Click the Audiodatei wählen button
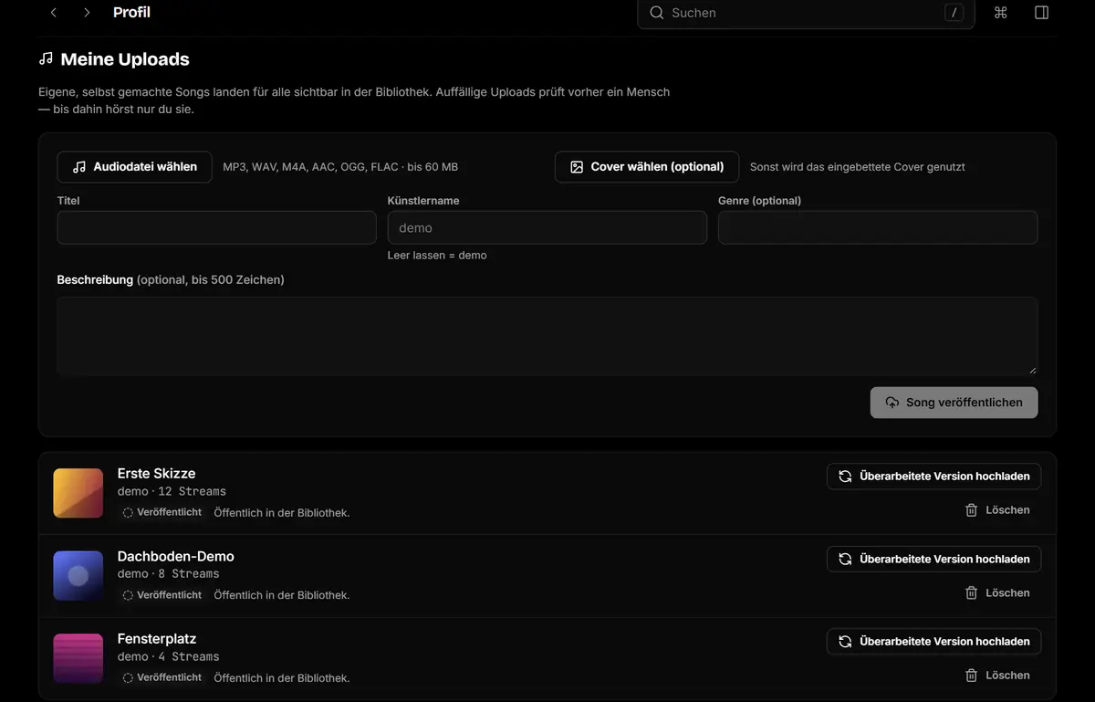The width and height of the screenshot is (1095, 702). click(135, 167)
